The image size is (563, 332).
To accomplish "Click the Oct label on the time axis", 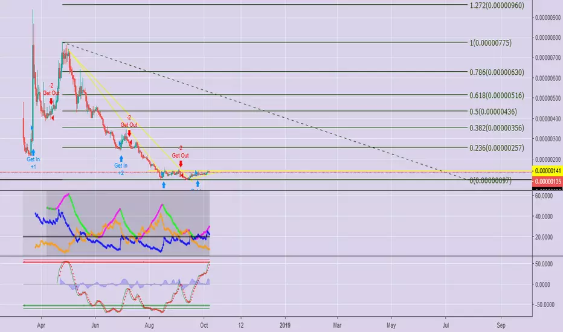I will [x=204, y=325].
